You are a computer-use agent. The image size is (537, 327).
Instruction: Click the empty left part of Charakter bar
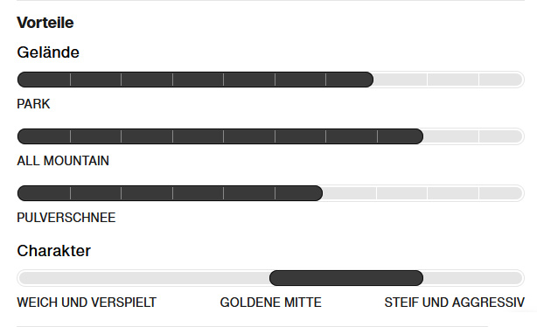tap(143, 278)
